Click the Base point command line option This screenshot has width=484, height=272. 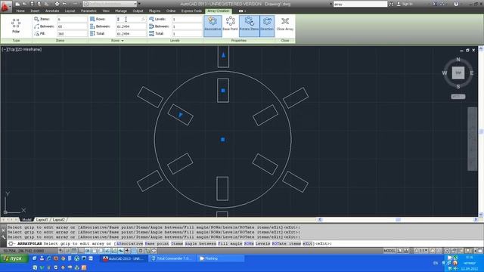[x=157, y=243]
